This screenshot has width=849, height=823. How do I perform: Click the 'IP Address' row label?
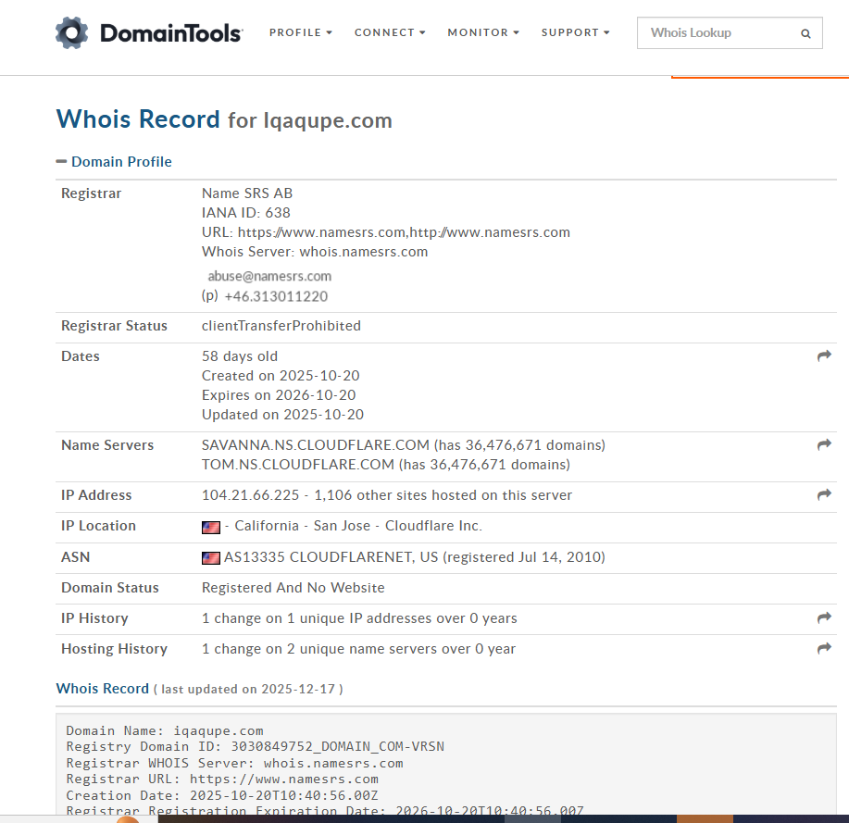[x=96, y=495]
